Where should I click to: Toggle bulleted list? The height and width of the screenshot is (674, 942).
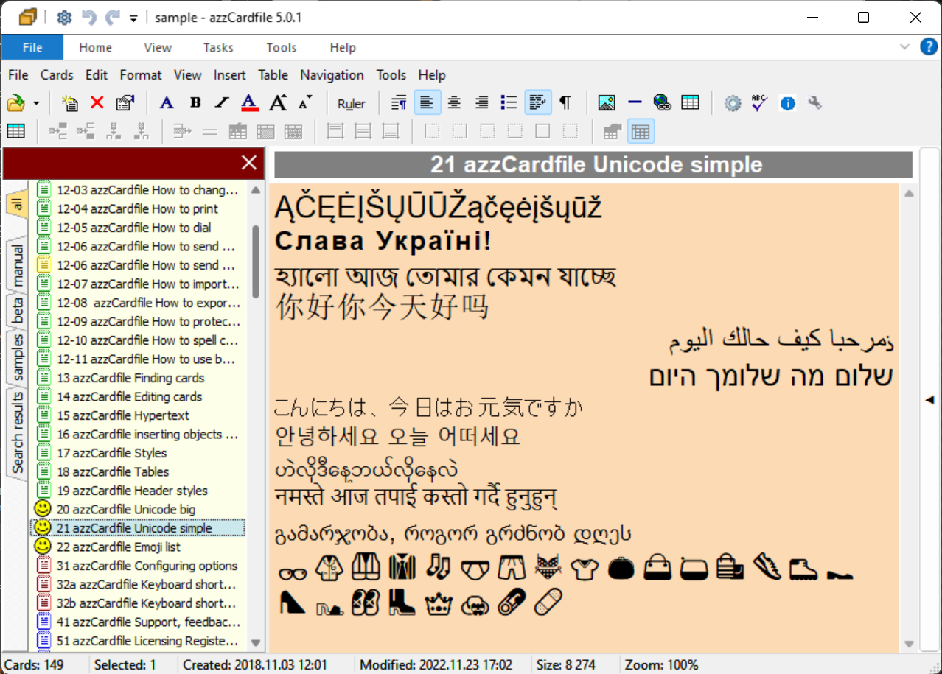tap(509, 103)
